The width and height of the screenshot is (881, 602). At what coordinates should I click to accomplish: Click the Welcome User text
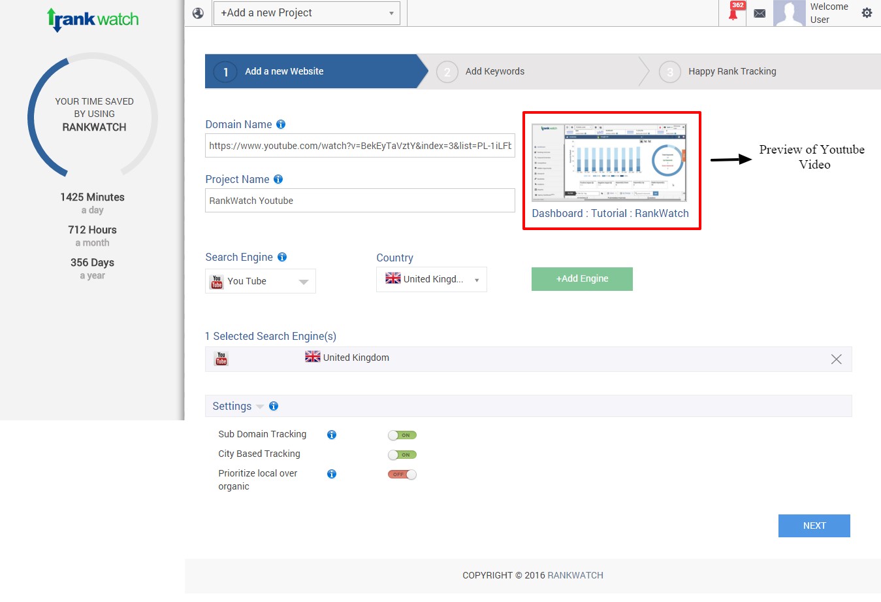coord(829,13)
